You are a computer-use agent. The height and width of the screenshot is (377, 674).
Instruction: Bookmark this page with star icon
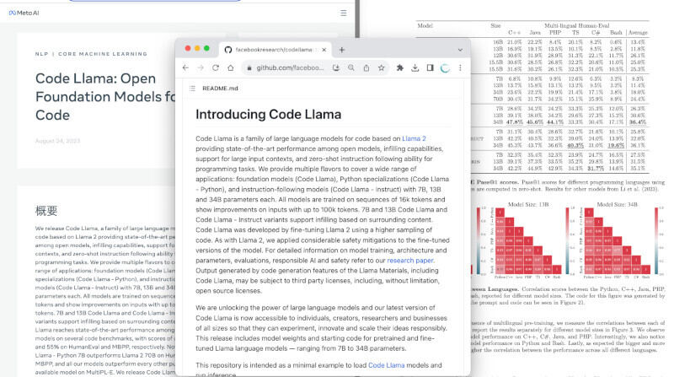[x=382, y=67]
